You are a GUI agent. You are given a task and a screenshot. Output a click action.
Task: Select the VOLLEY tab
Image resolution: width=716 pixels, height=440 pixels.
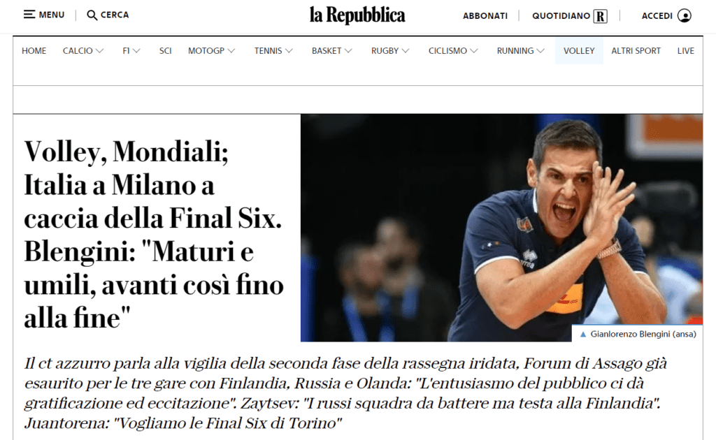coord(579,50)
